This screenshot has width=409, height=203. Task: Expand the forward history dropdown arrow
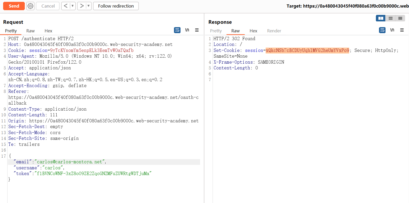tap(88, 6)
